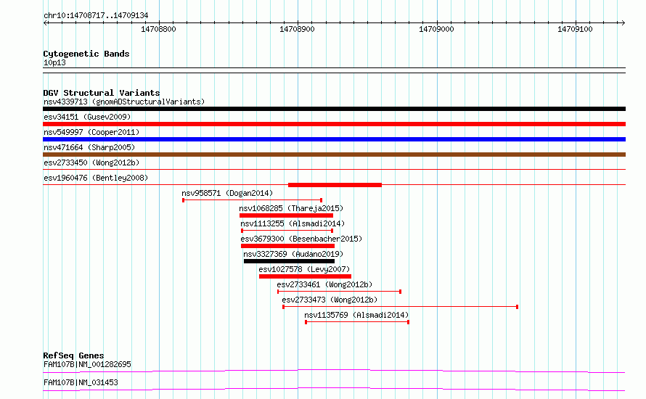Open the nsv958571 (Dogan2014) label
This screenshot has width=646, height=399.
227,193
